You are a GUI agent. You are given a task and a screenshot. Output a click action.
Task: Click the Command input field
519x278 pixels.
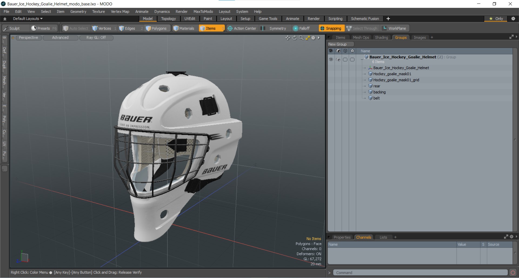click(x=420, y=273)
